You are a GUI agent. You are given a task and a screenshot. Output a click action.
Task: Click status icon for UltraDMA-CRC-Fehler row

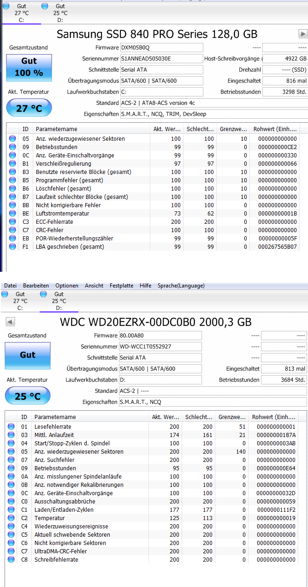[x=11, y=551]
